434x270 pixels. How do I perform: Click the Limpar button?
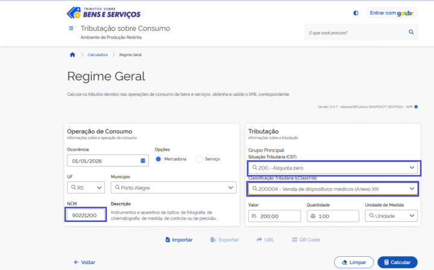(x=353, y=262)
